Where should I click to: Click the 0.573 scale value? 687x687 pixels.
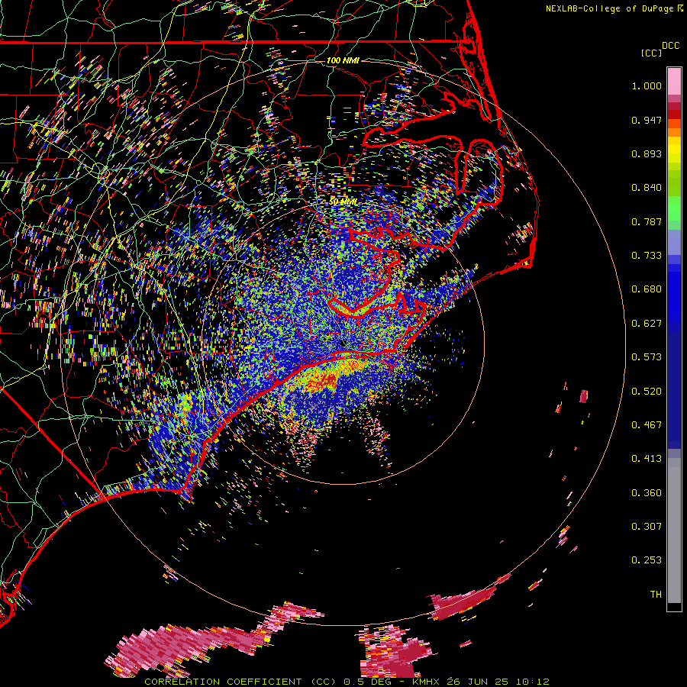[x=647, y=357]
